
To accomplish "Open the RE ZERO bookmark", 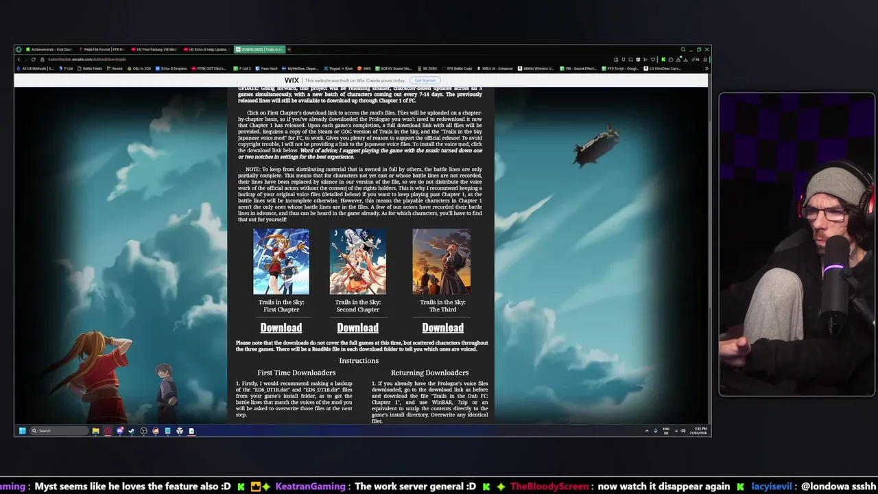I will (x=427, y=69).
